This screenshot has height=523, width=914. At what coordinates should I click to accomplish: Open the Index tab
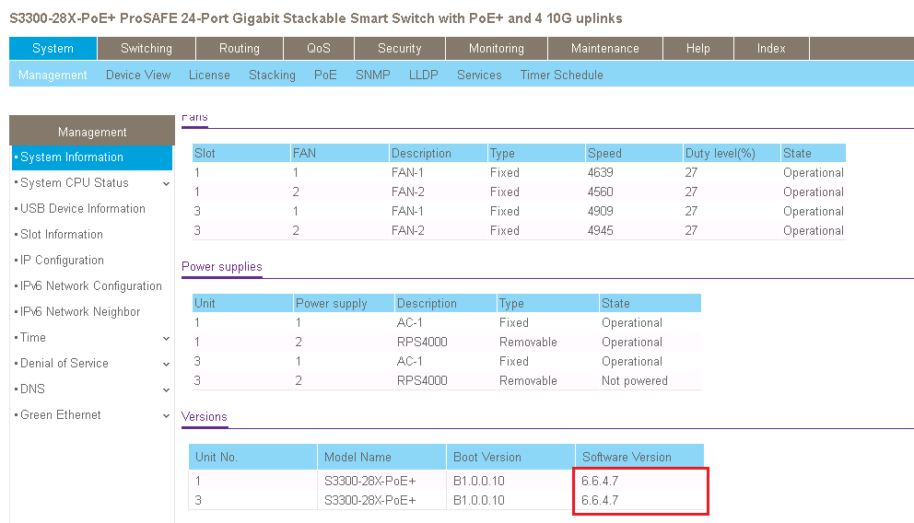[x=771, y=48]
